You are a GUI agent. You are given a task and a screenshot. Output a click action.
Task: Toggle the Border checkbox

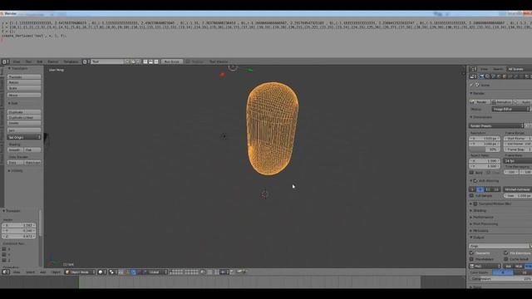471,173
